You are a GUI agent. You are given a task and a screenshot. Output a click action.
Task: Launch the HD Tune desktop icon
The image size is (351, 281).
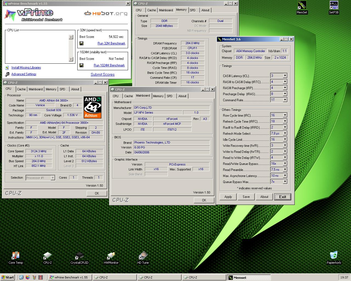coord(143,258)
